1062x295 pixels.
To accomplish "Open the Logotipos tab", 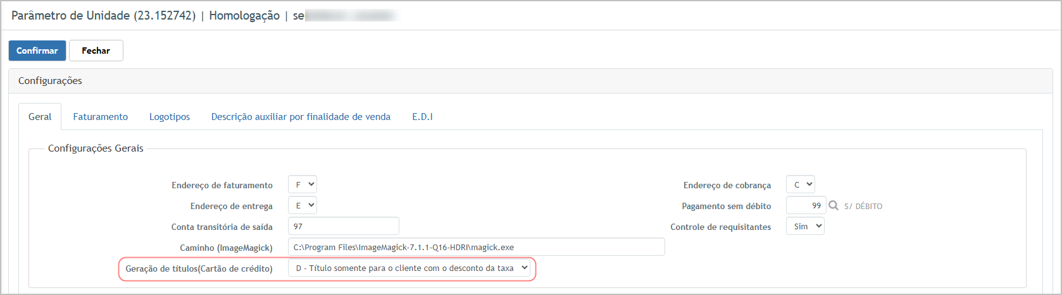I will tap(170, 117).
